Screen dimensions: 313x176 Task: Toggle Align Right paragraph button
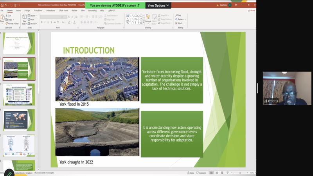[88, 22]
